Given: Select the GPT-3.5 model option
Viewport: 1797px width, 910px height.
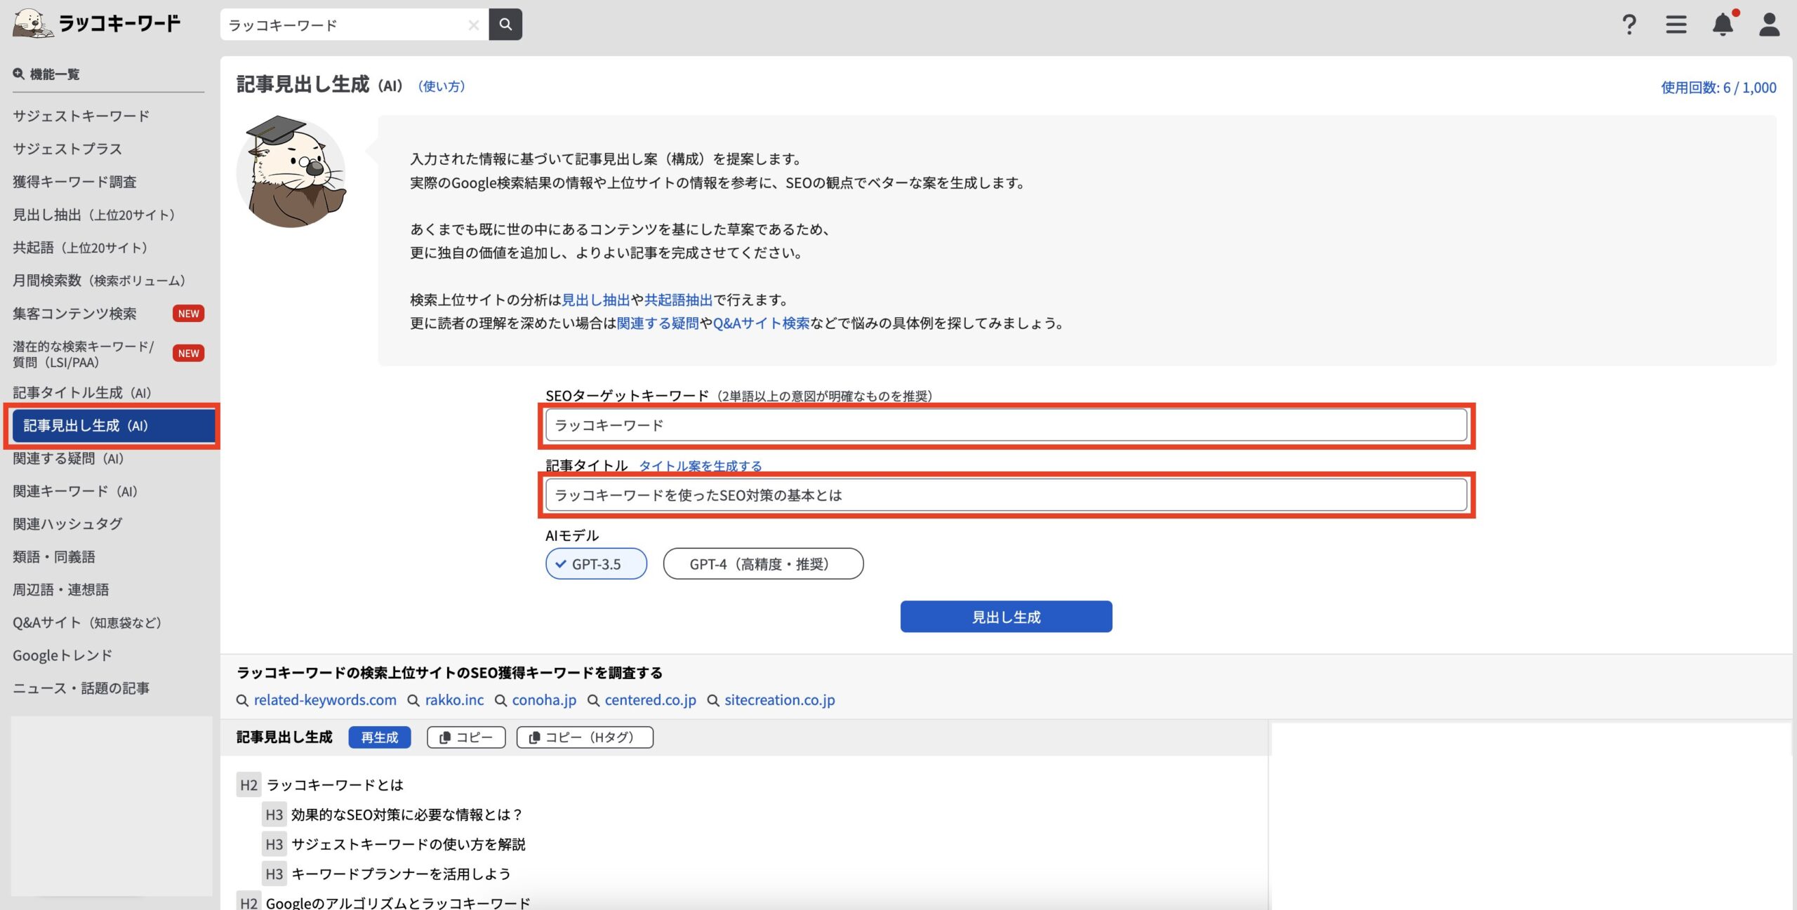Looking at the screenshot, I should coord(596,563).
